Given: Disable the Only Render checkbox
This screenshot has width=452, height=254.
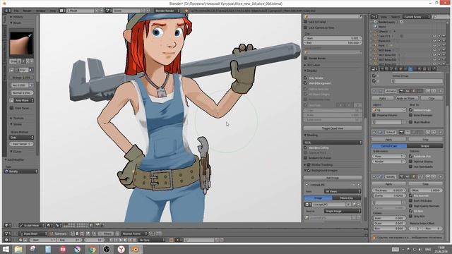Looking at the screenshot, I should tap(306, 78).
